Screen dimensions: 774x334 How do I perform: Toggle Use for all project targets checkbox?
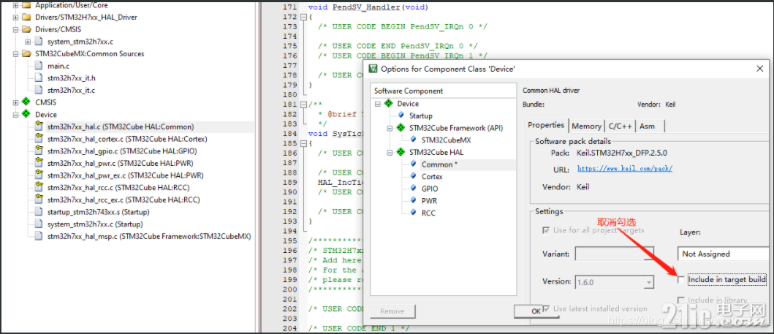[x=545, y=230]
